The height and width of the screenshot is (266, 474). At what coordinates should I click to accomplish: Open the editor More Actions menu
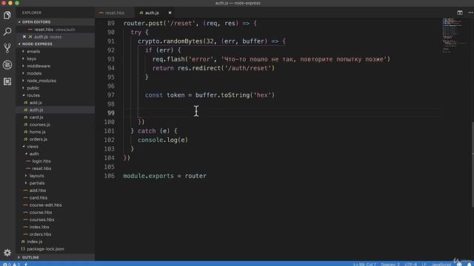pyautogui.click(x=470, y=13)
